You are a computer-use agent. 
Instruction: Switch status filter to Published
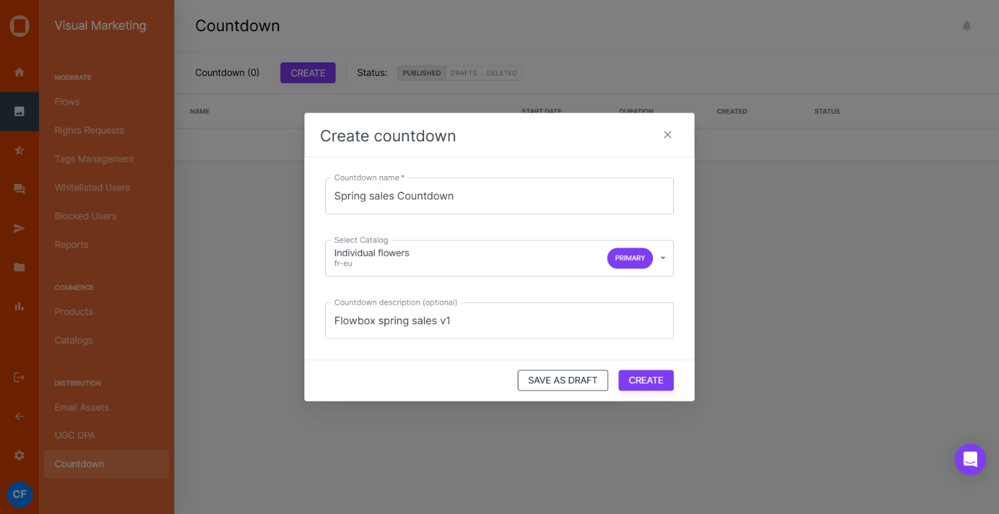click(421, 73)
